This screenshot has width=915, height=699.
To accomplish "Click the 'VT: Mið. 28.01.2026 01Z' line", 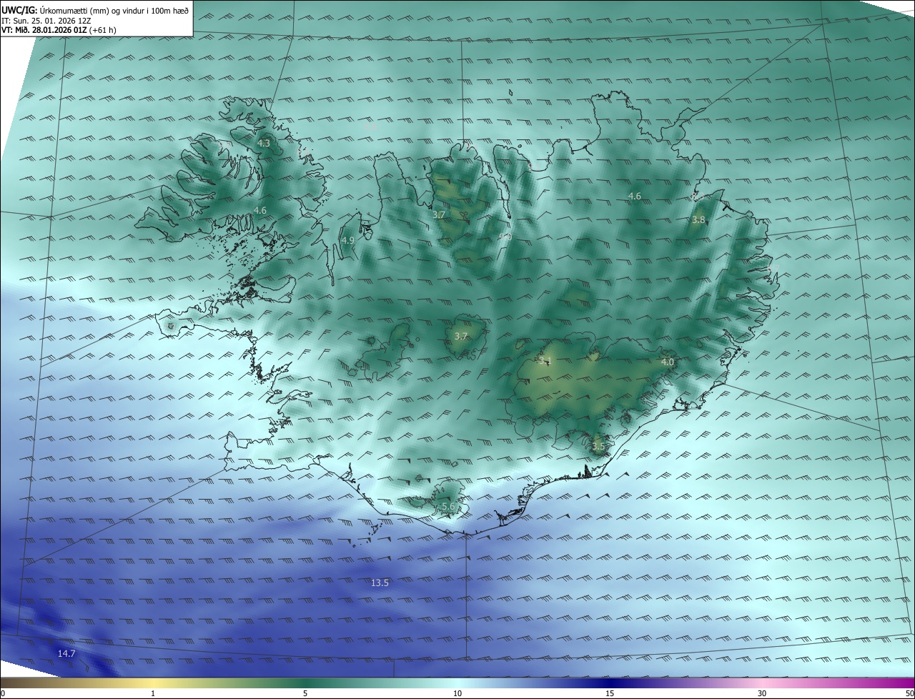I will (x=44, y=30).
